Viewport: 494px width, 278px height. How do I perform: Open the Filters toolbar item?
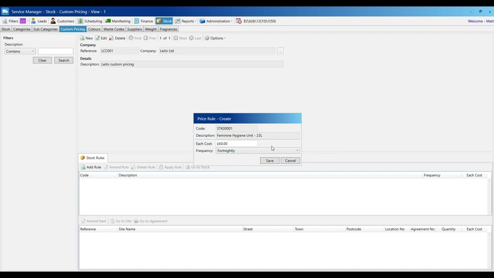tap(10, 21)
